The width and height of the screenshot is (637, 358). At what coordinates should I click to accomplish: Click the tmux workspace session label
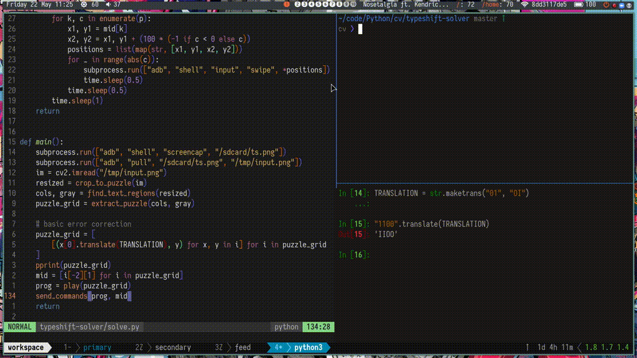(26, 347)
